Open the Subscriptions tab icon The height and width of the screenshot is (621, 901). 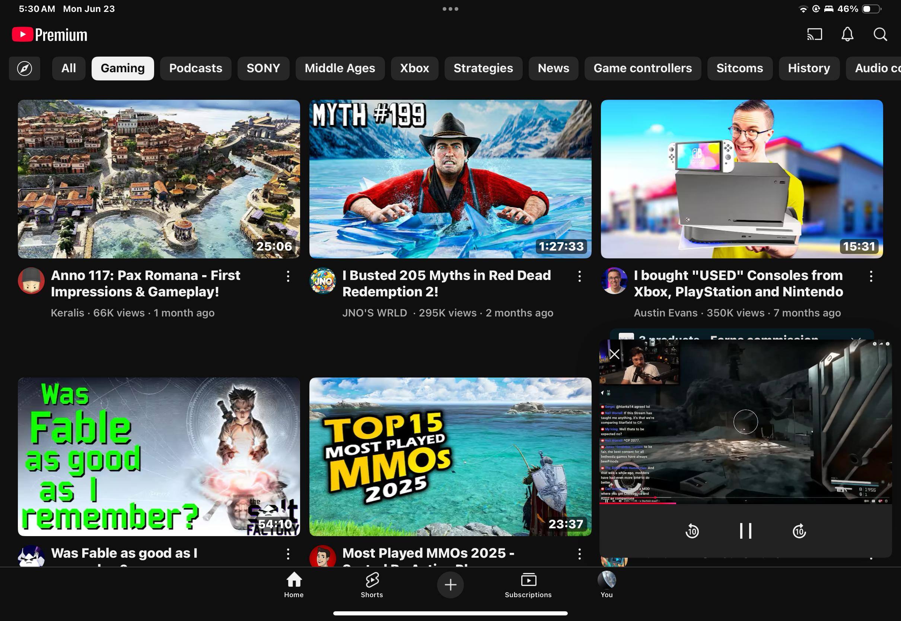(x=528, y=580)
